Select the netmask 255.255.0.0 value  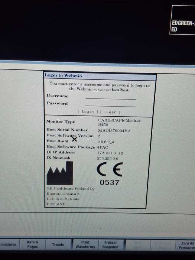[107, 158]
